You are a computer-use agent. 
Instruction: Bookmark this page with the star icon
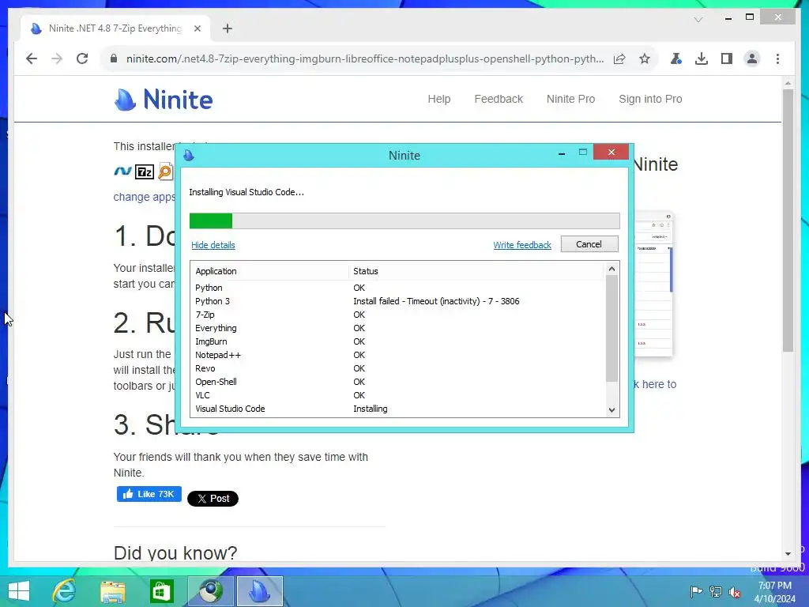(x=645, y=58)
